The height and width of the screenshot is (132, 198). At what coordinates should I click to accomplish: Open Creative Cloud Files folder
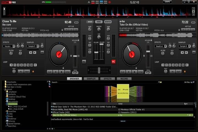tap(17, 97)
